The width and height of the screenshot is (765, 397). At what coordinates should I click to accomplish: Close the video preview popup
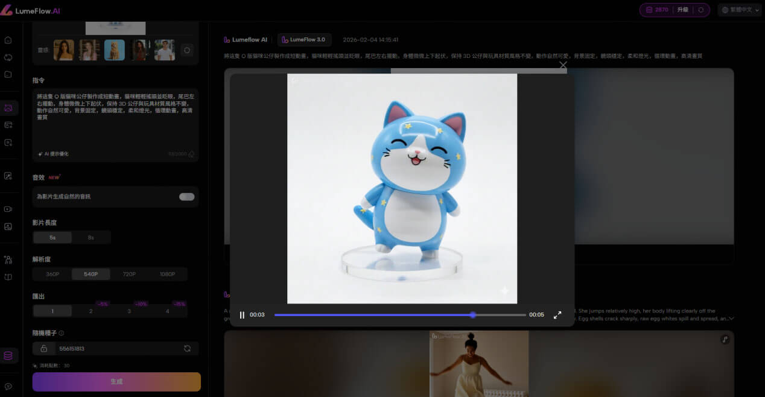(x=563, y=65)
